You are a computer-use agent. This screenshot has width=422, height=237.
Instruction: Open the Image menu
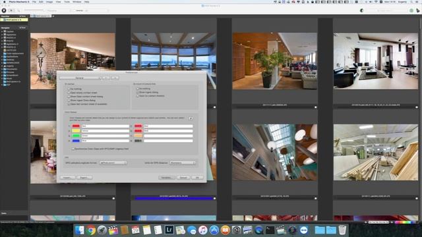[49, 2]
